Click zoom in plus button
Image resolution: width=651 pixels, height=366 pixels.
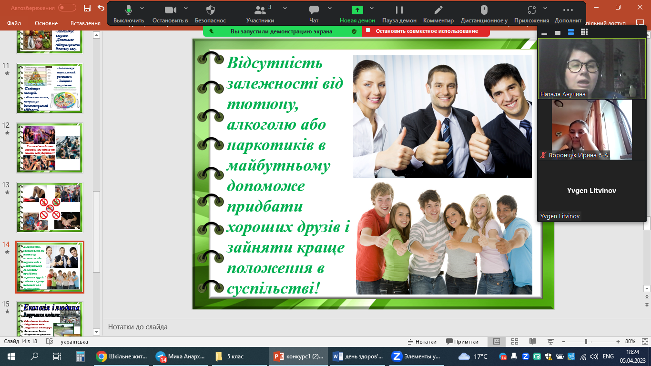(618, 342)
